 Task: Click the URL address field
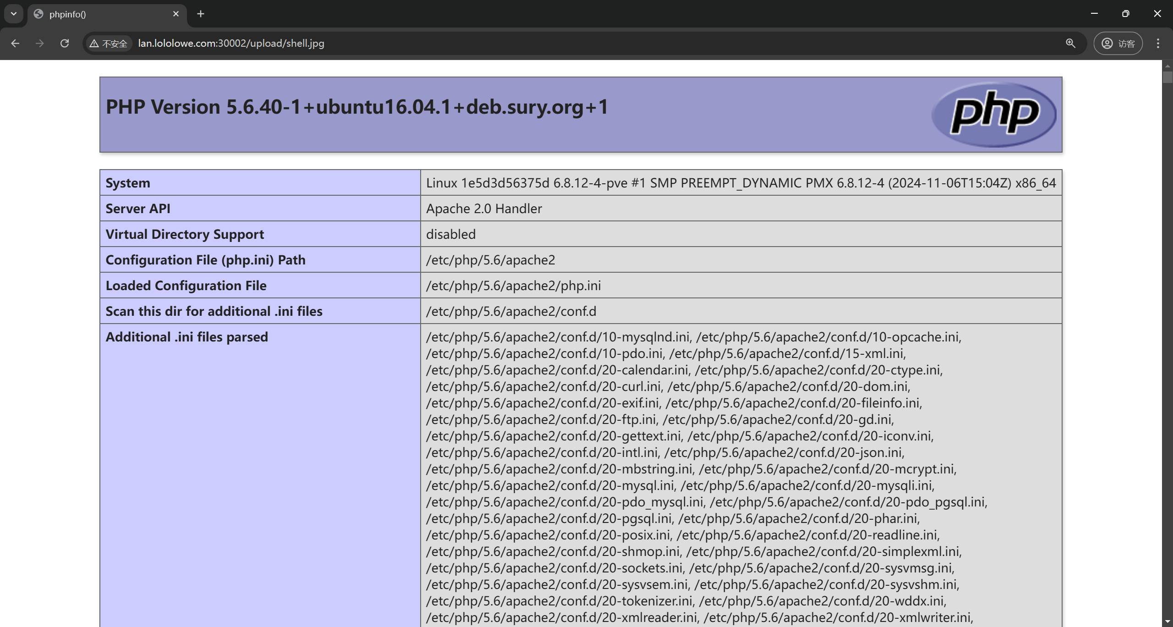(550, 44)
